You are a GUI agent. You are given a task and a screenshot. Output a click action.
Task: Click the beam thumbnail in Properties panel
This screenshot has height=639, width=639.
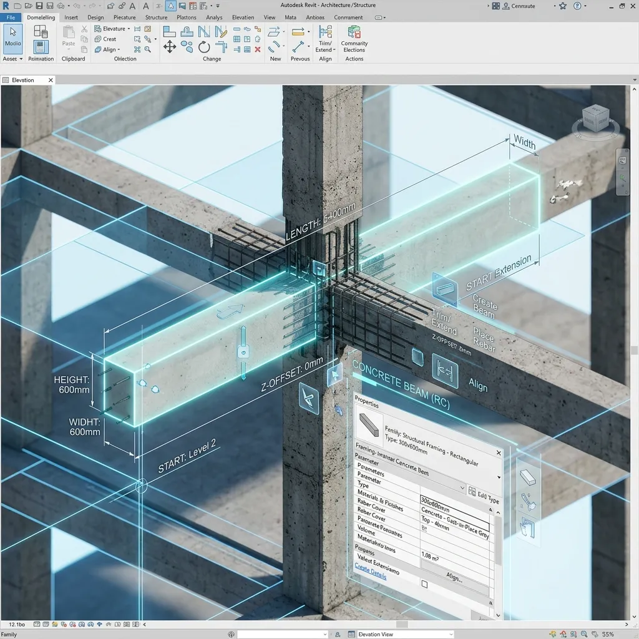tap(370, 424)
